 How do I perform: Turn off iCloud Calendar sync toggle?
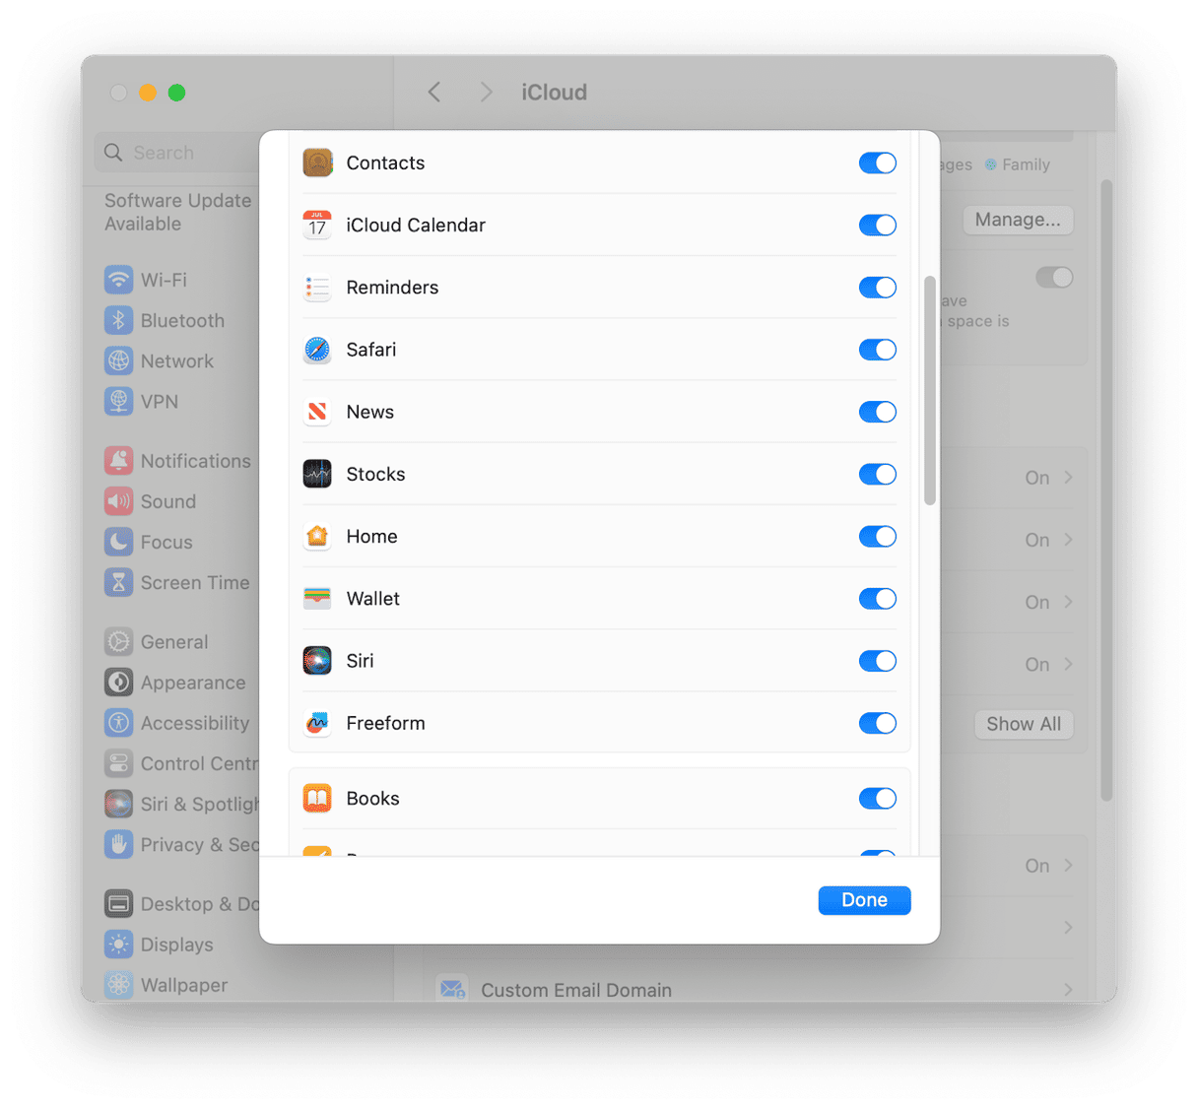877,225
